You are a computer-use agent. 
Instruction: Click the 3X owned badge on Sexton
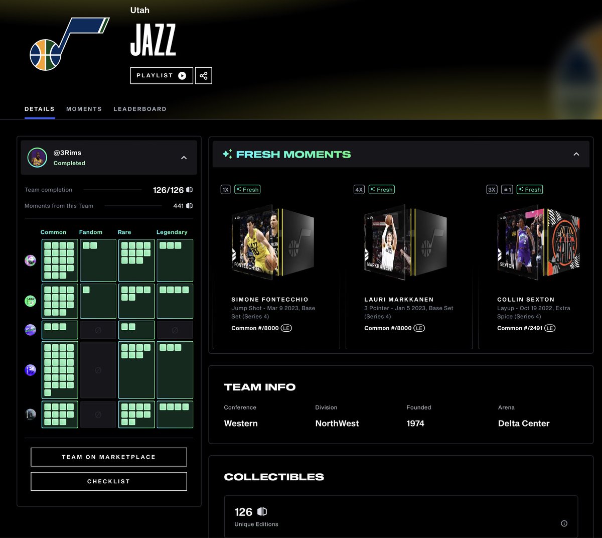pos(492,190)
